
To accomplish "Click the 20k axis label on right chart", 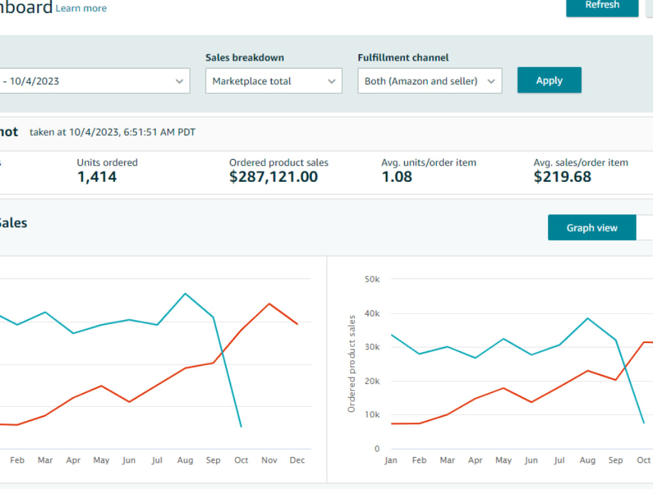I will point(372,381).
